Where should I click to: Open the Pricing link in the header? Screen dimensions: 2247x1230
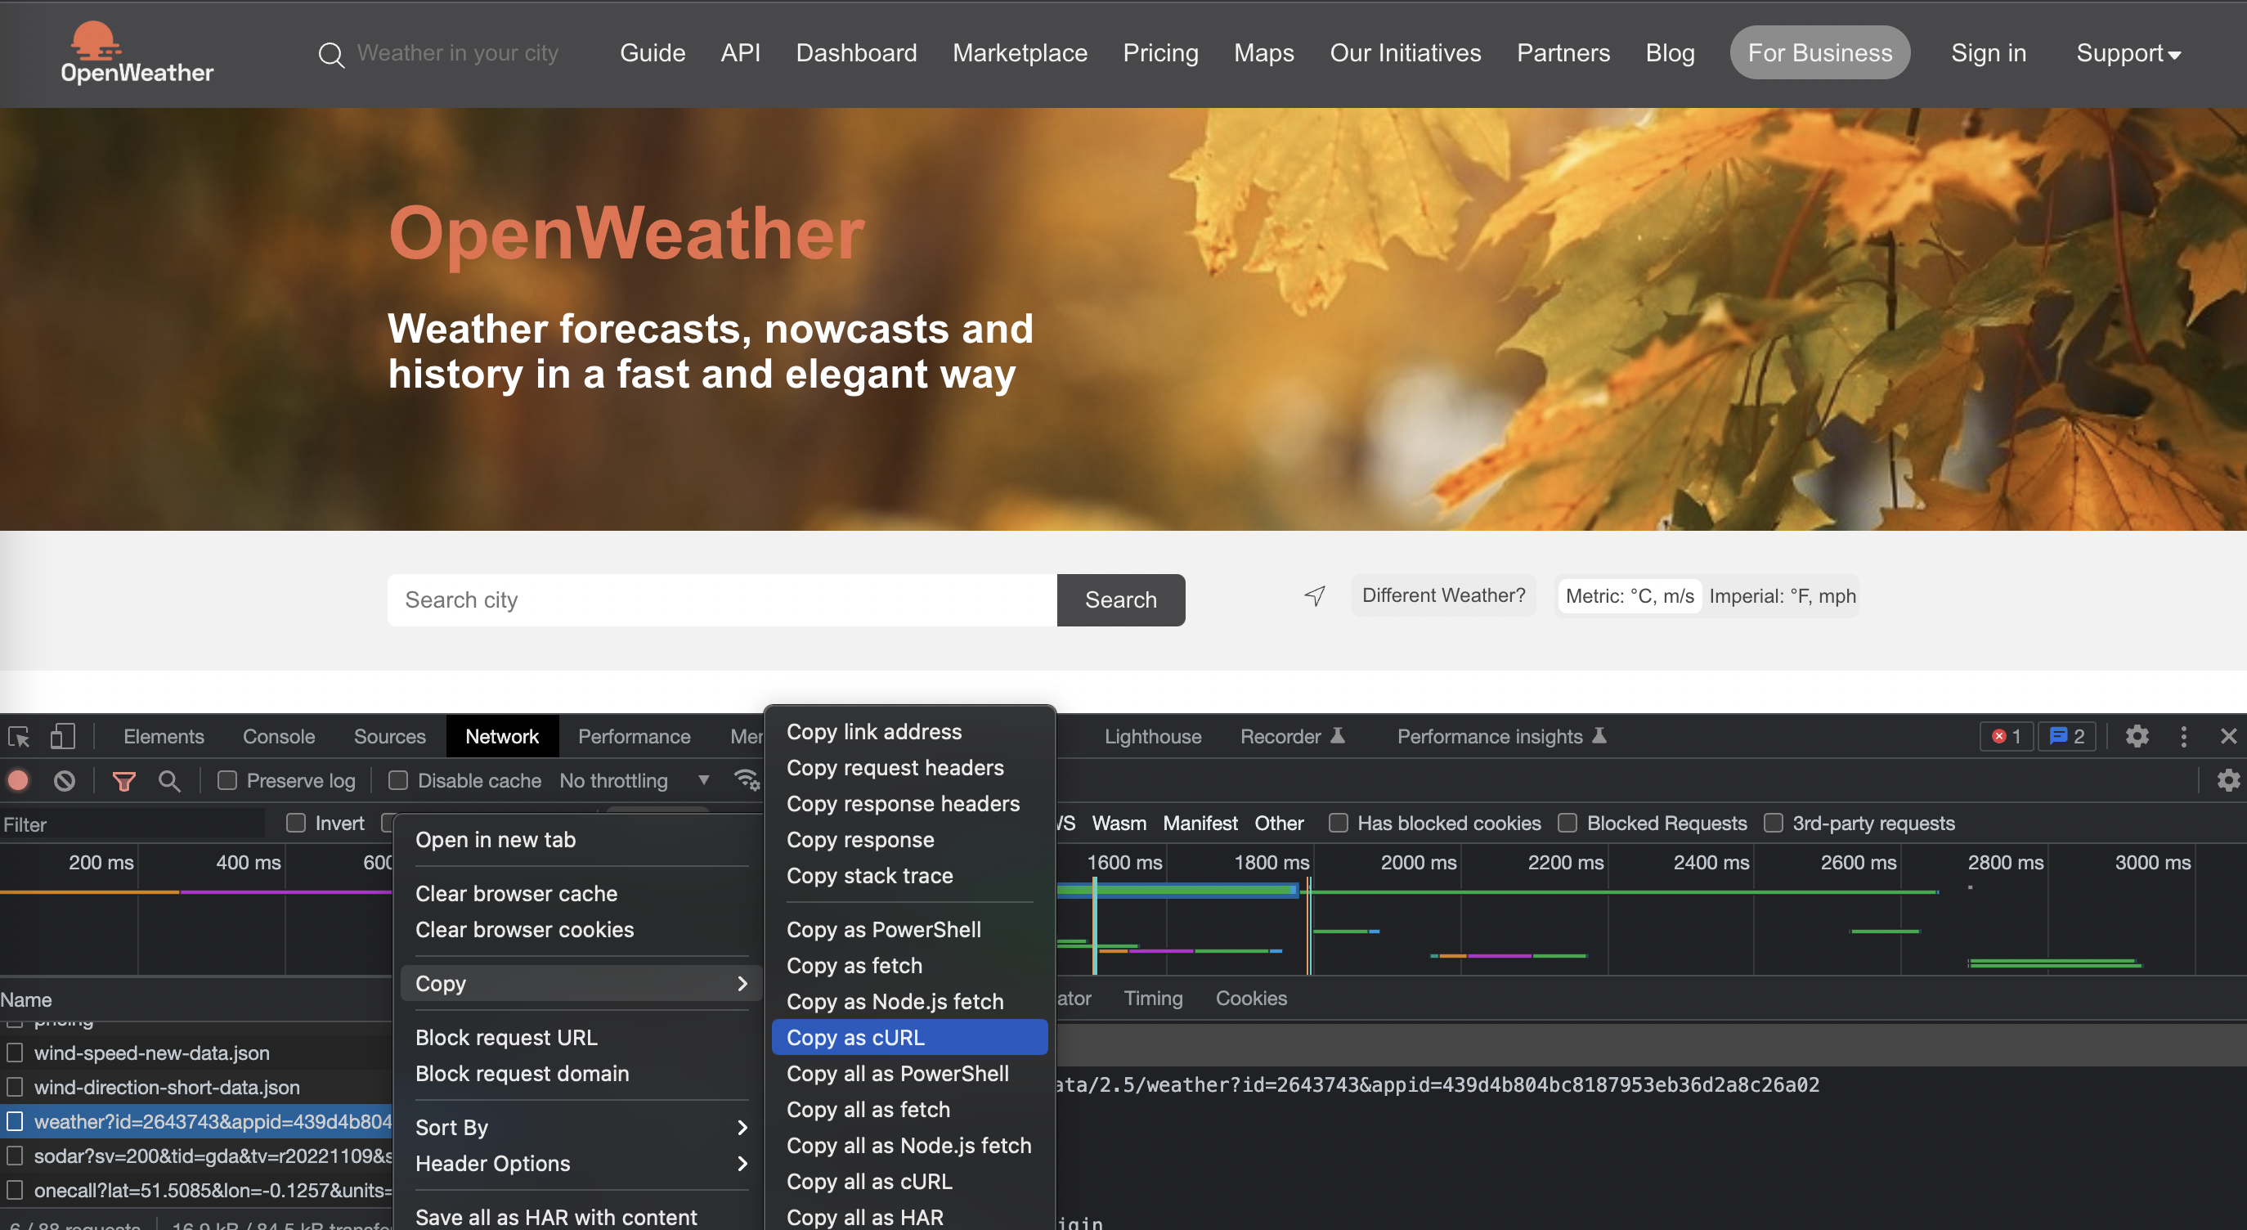point(1160,53)
